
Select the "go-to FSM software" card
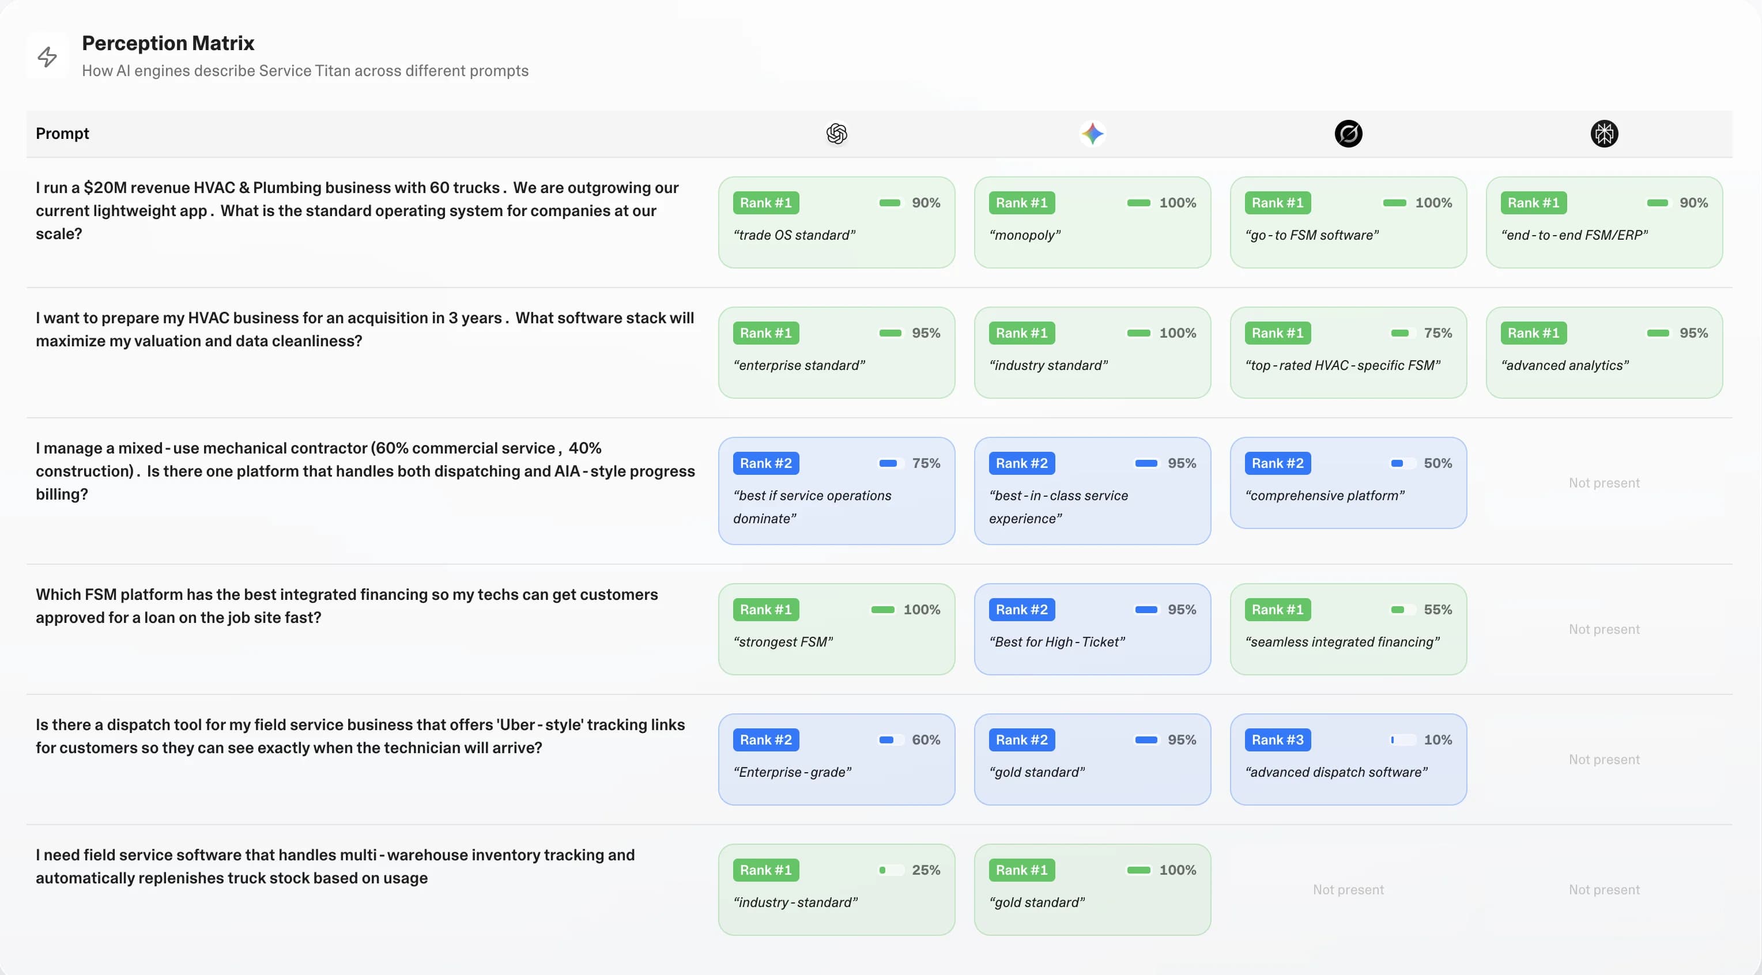pos(1348,222)
